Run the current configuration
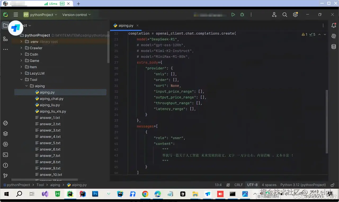 233,15
